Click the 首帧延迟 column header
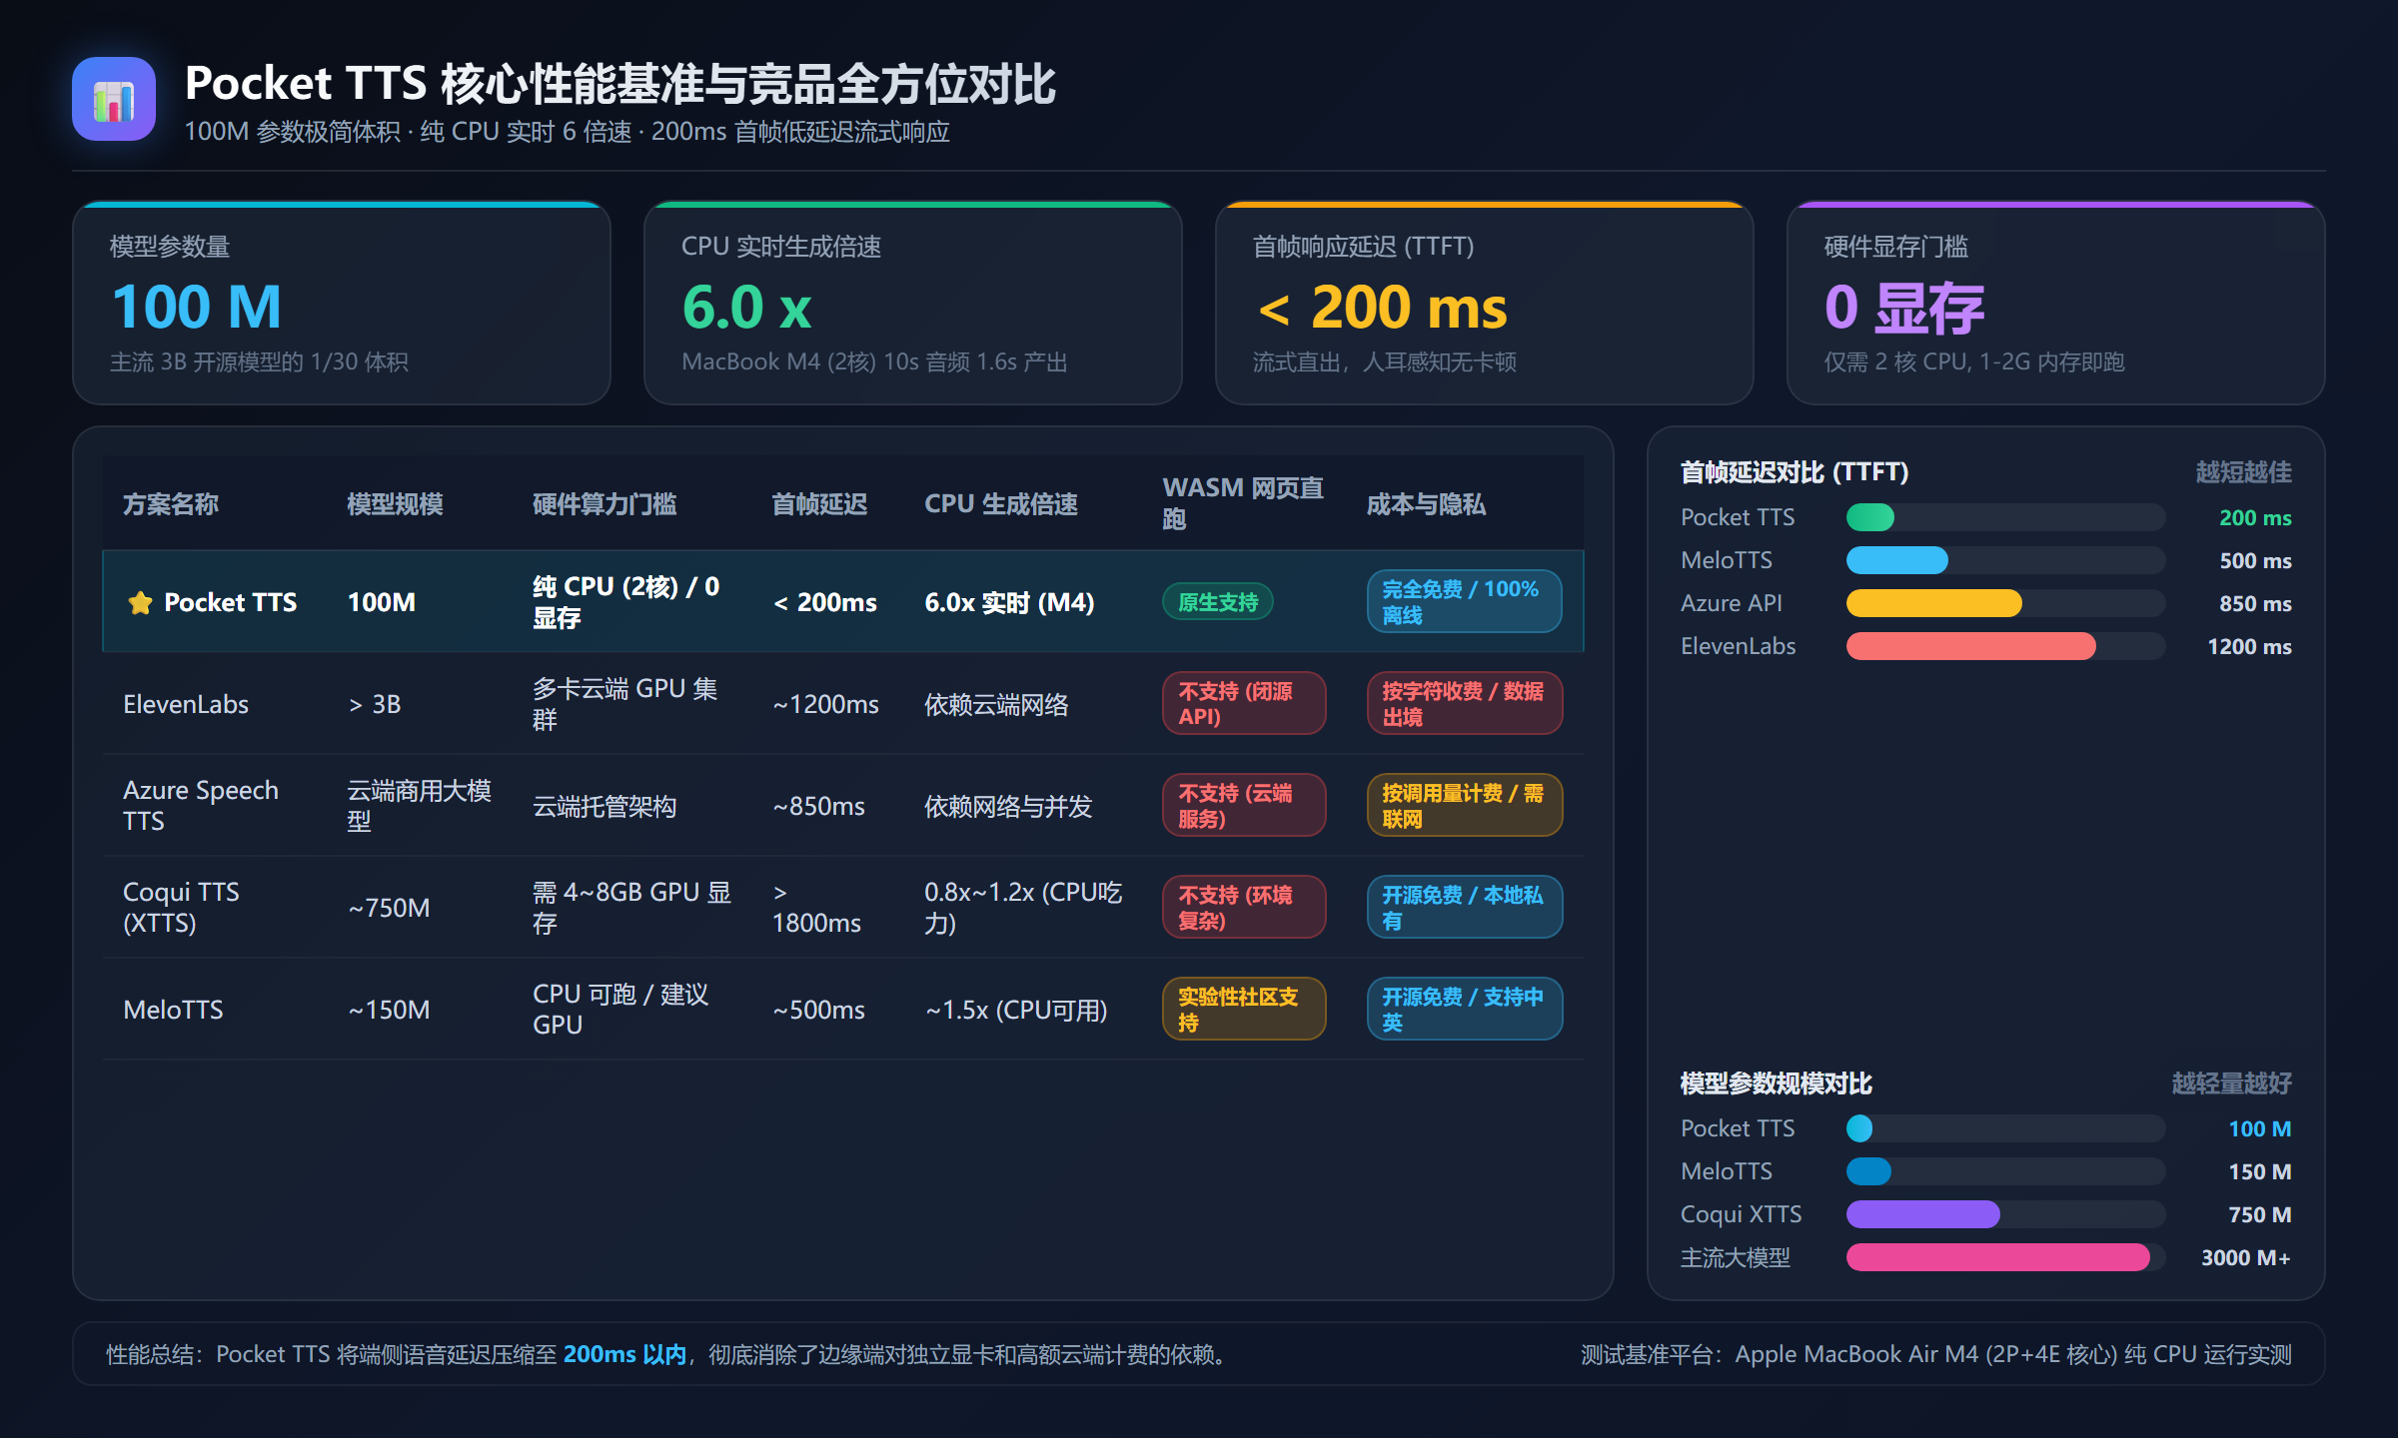Screen dimensions: 2398x1438 pos(819,504)
